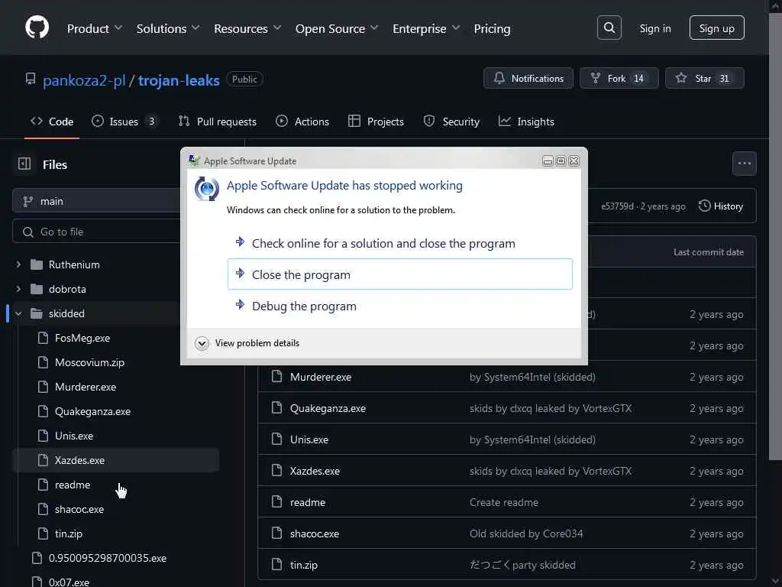
Task: Expand the dobrota folder chevron
Action: pyautogui.click(x=18, y=289)
